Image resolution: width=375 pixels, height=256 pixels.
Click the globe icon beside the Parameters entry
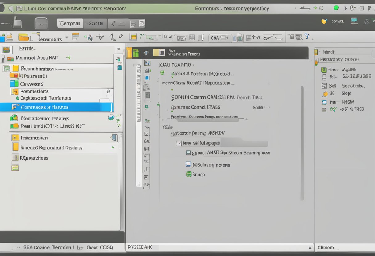click(108, 91)
